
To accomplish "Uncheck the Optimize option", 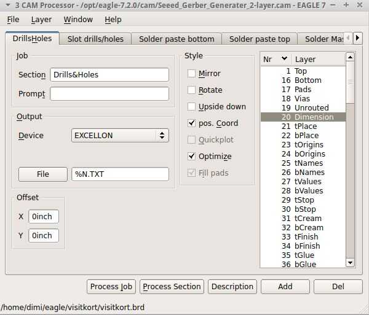I will point(192,157).
